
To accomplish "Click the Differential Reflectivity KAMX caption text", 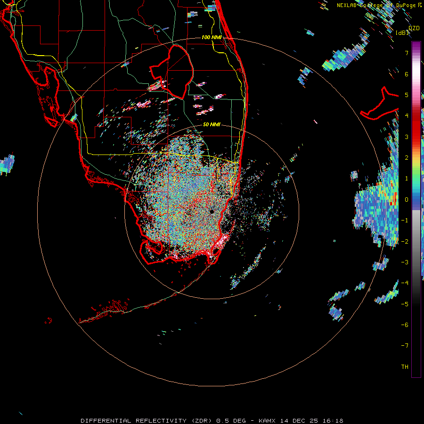I will [212, 421].
